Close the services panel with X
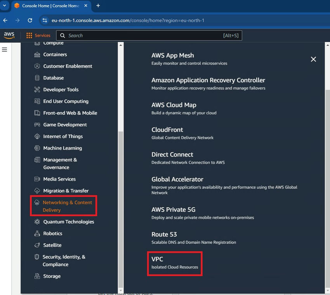Screen dimensions: 330x295 pyautogui.click(x=313, y=59)
